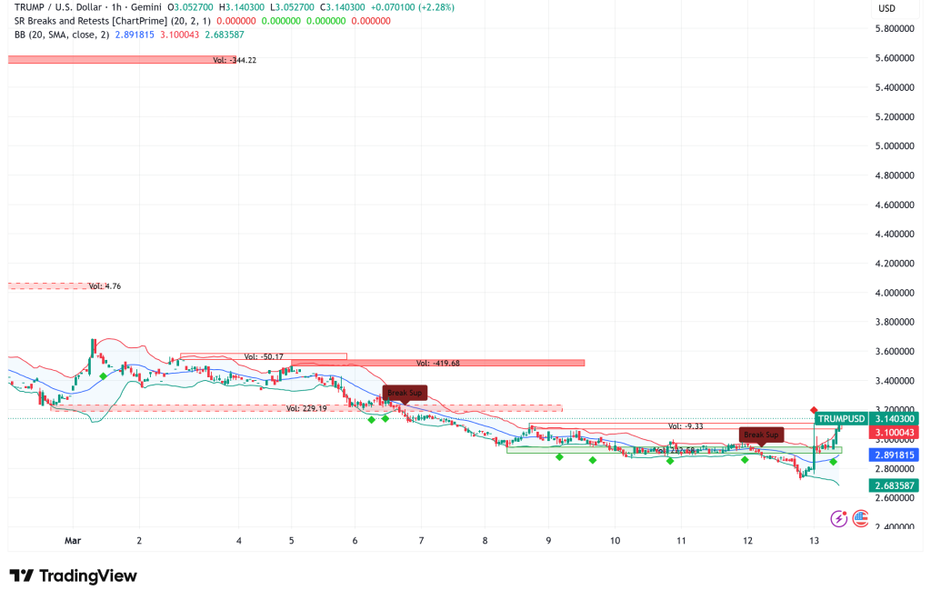The image size is (931, 600).
Task: Click the TRUMPUSD symbol price label
Action: 839,419
